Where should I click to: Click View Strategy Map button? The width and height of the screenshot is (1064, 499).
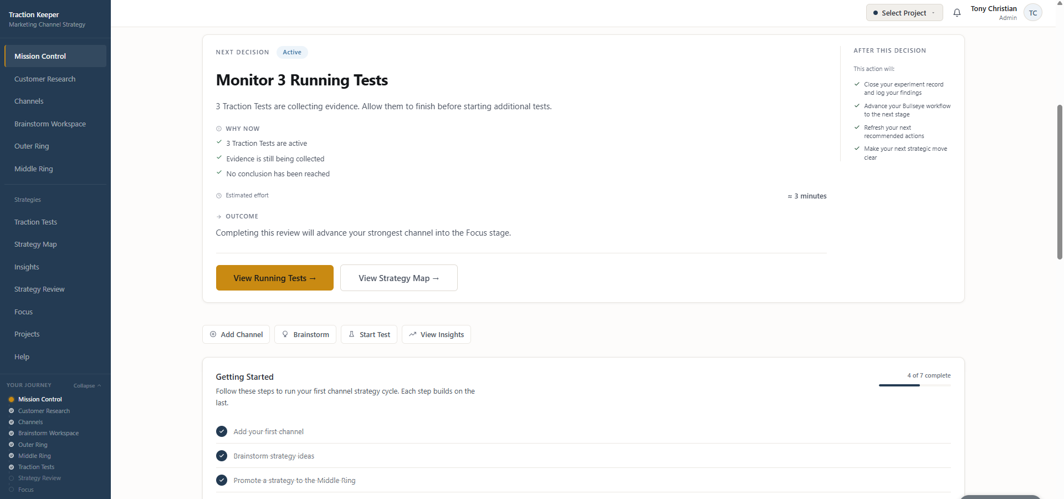pos(399,278)
